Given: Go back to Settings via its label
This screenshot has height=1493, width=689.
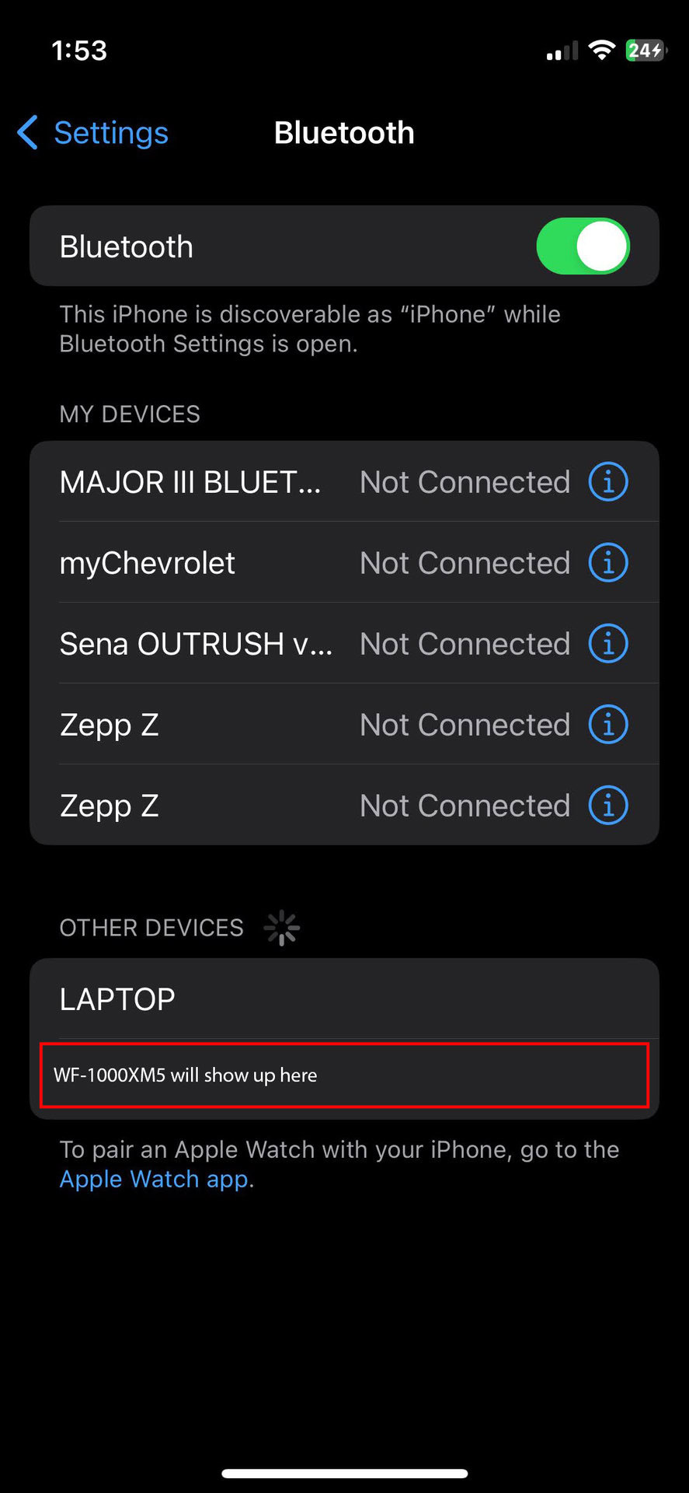Looking at the screenshot, I should coord(111,133).
